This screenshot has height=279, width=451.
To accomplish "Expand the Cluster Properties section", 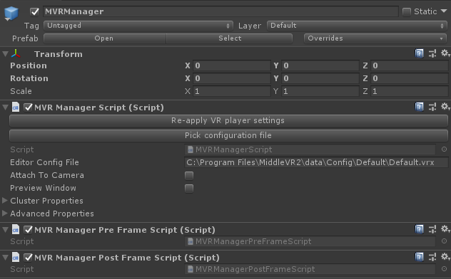I will pos(4,201).
